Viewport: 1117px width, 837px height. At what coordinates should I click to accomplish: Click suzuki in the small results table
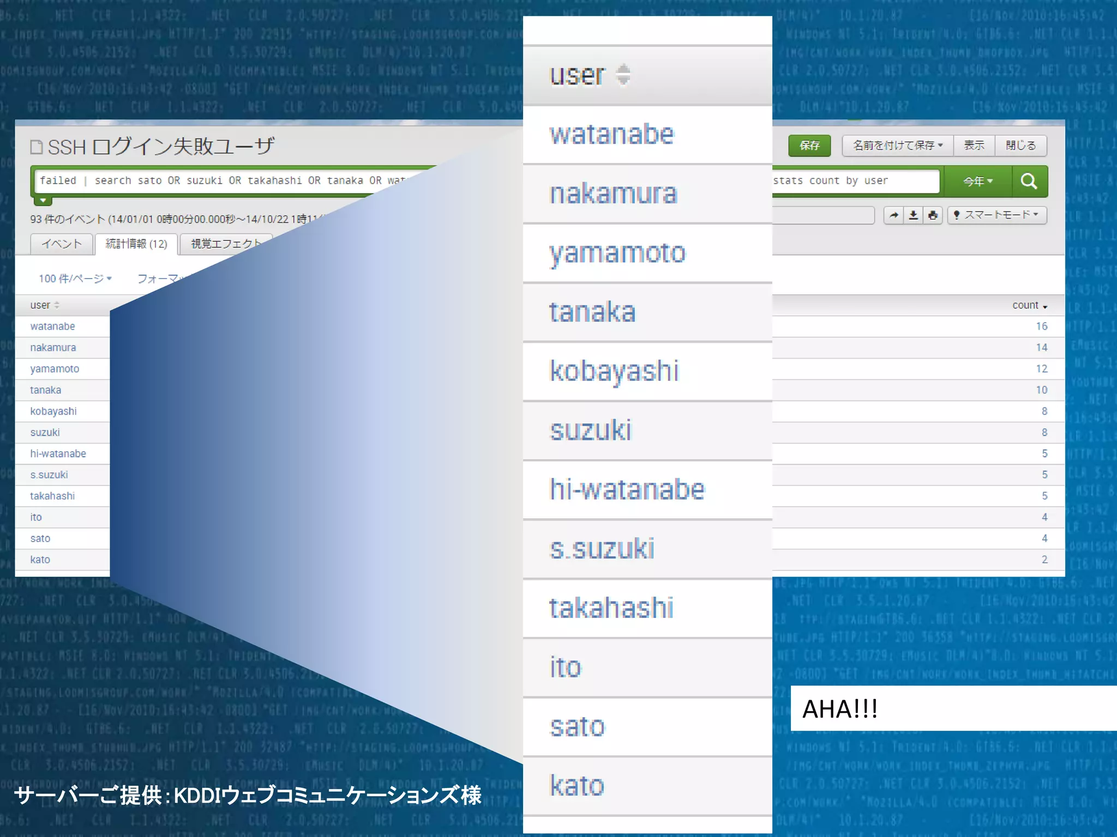(x=45, y=433)
